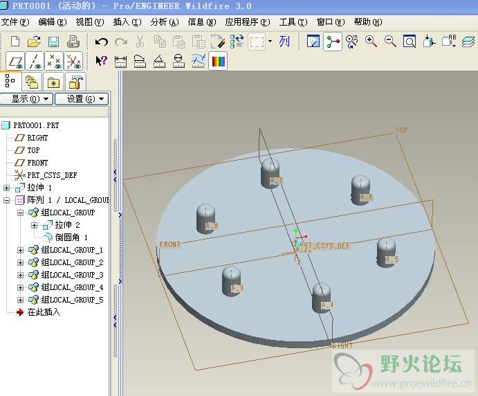The height and width of the screenshot is (396, 478).
Task: Open the distance measurement tool
Action: coord(121,62)
